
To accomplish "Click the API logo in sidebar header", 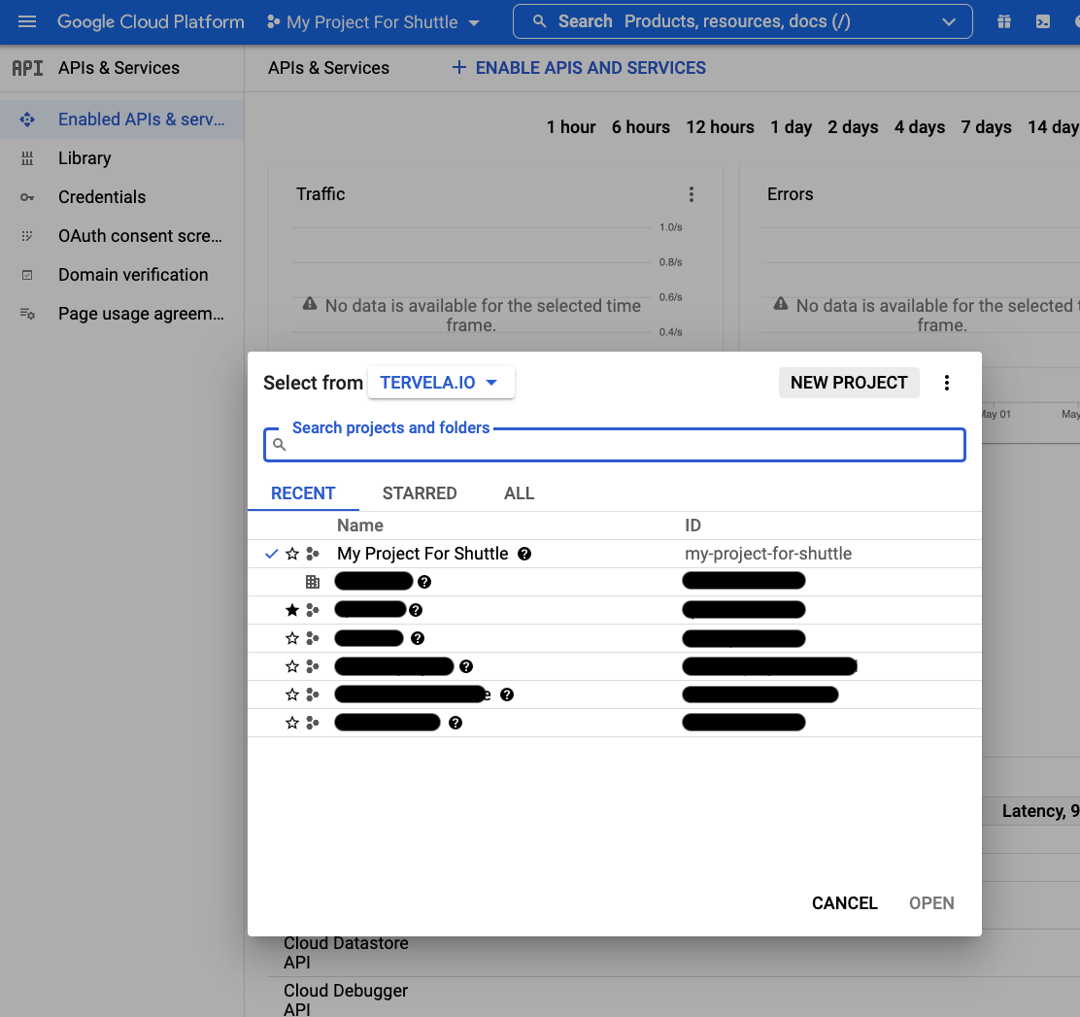I will tap(27, 68).
